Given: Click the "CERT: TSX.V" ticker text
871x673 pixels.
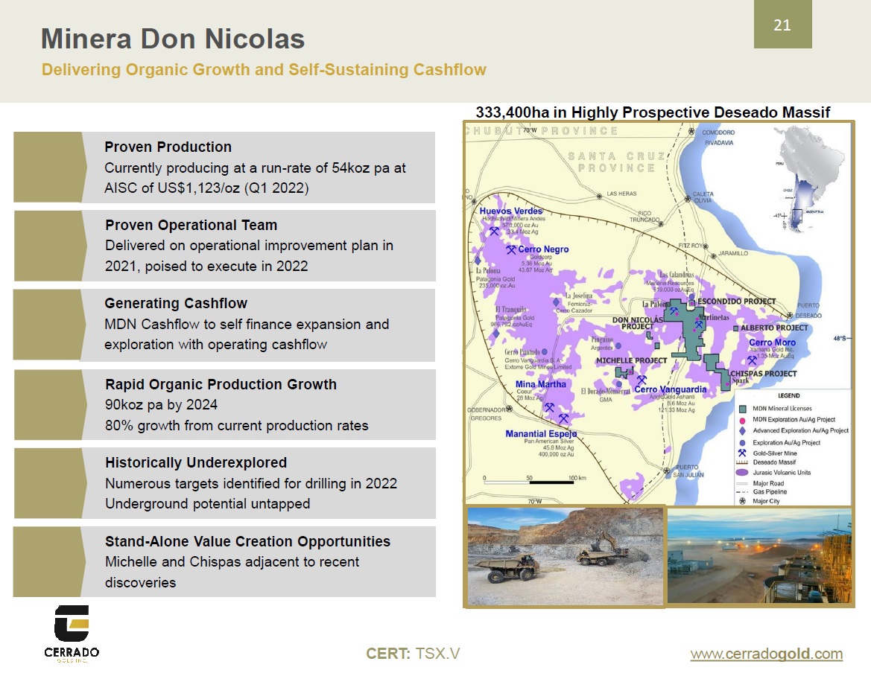Looking at the screenshot, I should click(x=413, y=654).
